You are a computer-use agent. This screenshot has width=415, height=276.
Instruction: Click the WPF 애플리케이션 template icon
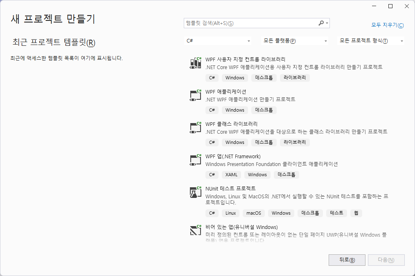pos(196,95)
